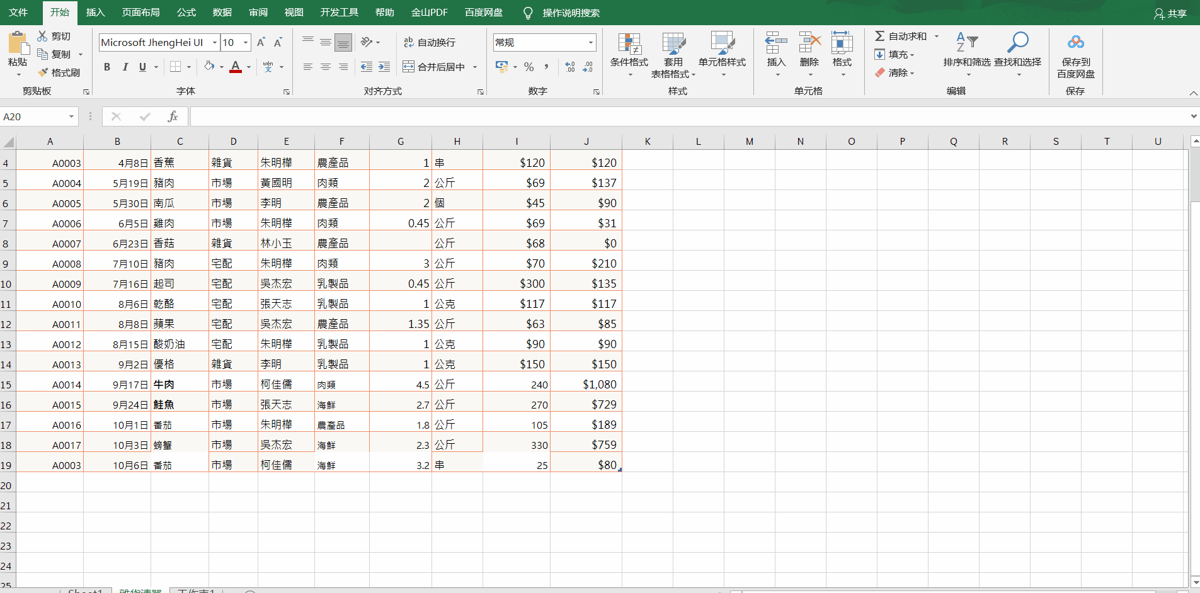Viewport: 1200px width, 593px height.
Task: Decrease font size with the smaller A
Action: point(278,42)
